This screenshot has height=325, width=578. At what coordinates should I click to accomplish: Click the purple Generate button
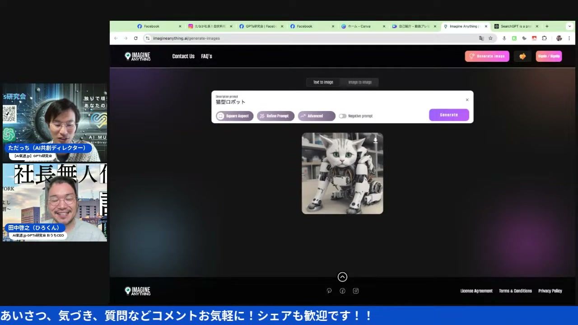coord(449,115)
